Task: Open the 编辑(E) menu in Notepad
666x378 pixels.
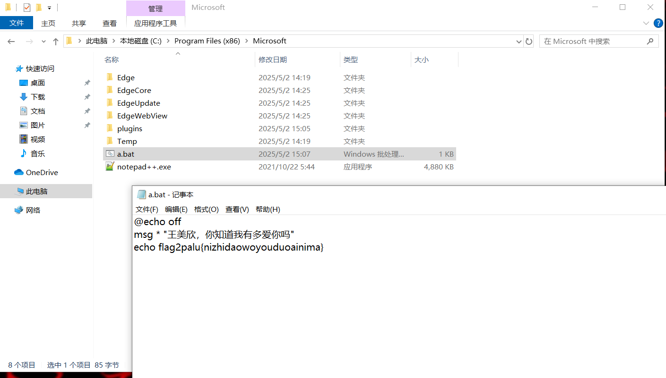Action: [x=176, y=210]
